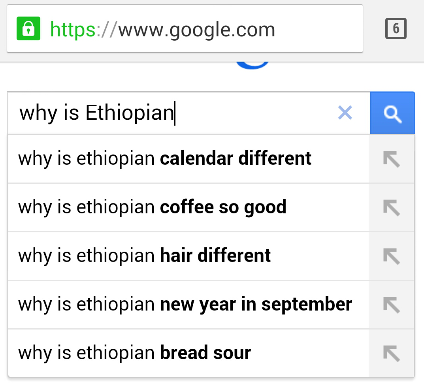
Task: Click the 'https' protocol text in the URL
Action: click(x=73, y=30)
